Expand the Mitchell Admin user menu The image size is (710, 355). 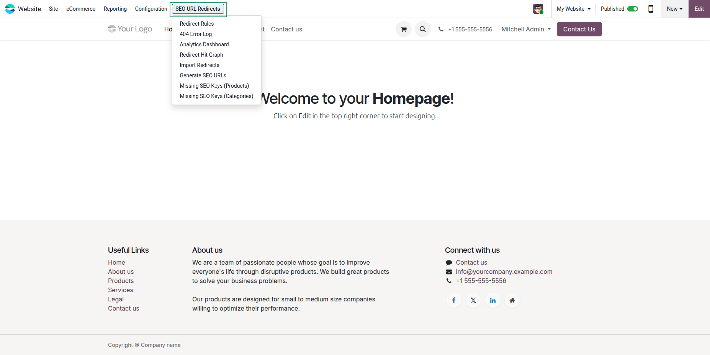click(x=526, y=29)
